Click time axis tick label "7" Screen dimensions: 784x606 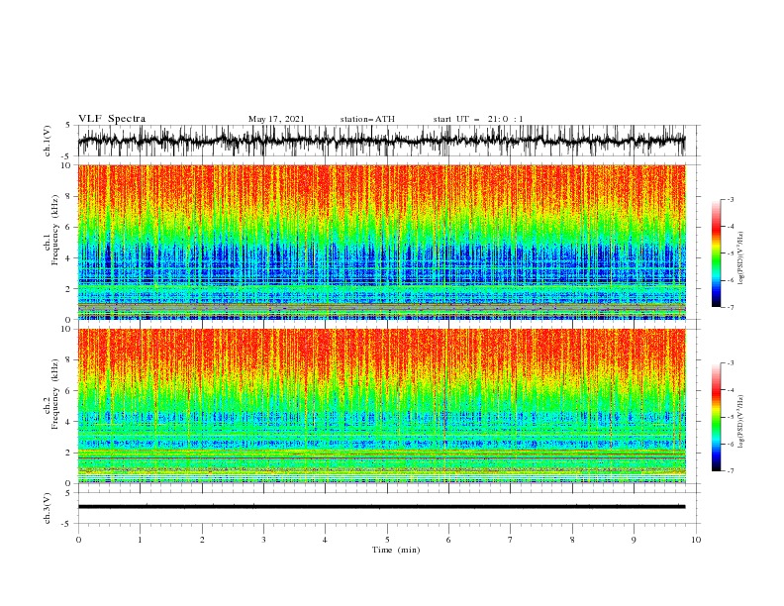511,540
